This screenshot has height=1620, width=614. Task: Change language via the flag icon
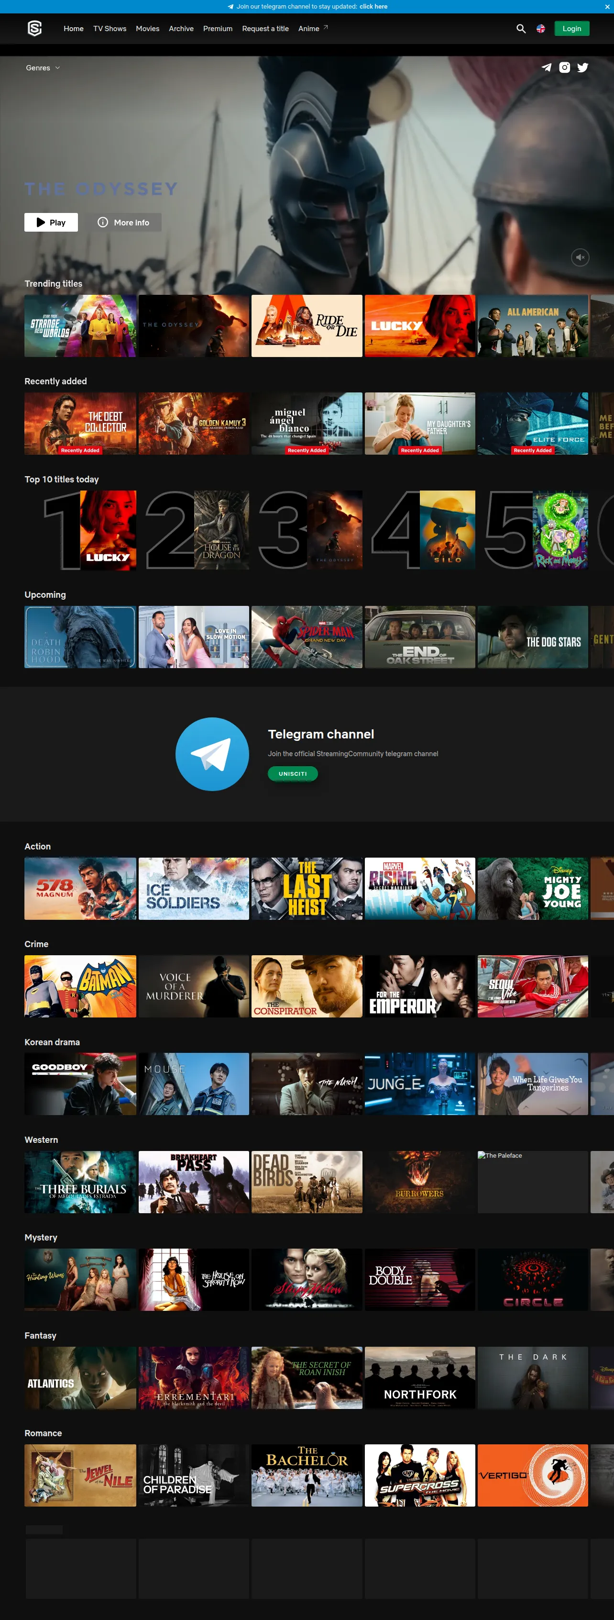tap(540, 29)
